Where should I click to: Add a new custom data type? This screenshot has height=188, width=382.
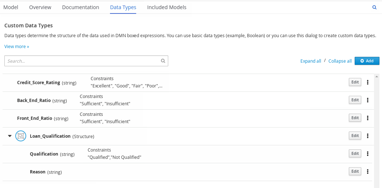point(367,61)
